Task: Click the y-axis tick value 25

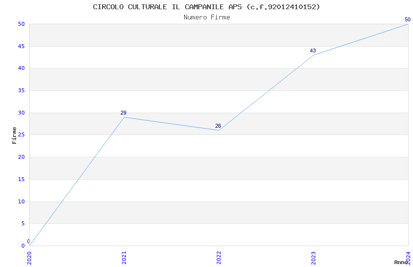Action: coord(21,135)
